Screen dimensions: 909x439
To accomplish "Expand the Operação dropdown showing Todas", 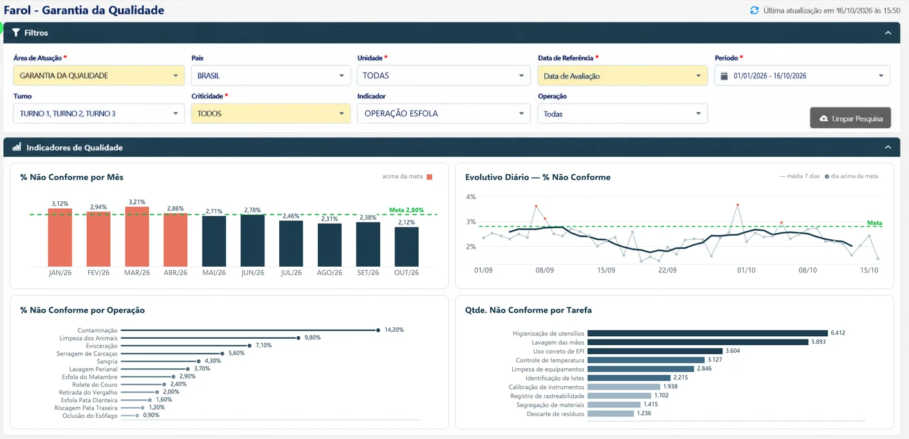I will (x=623, y=113).
